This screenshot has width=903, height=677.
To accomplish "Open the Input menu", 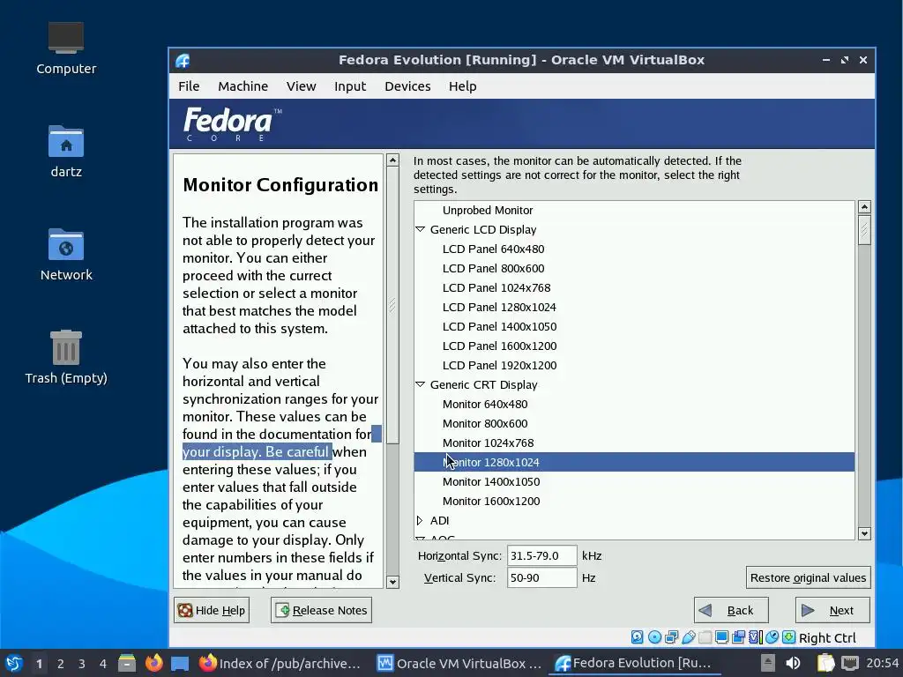I will tap(350, 86).
